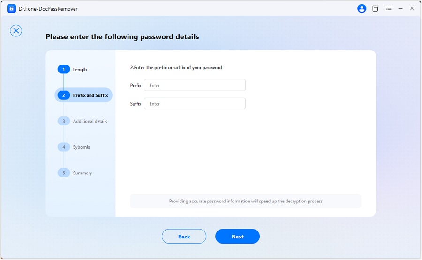
Task: Open the list menu icon
Action: tap(388, 8)
